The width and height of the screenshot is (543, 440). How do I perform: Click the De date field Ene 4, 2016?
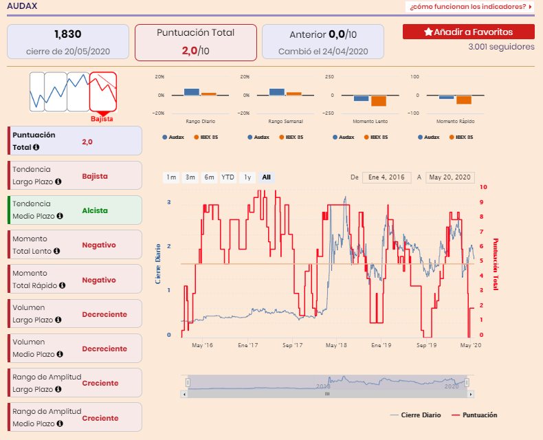[x=386, y=177]
